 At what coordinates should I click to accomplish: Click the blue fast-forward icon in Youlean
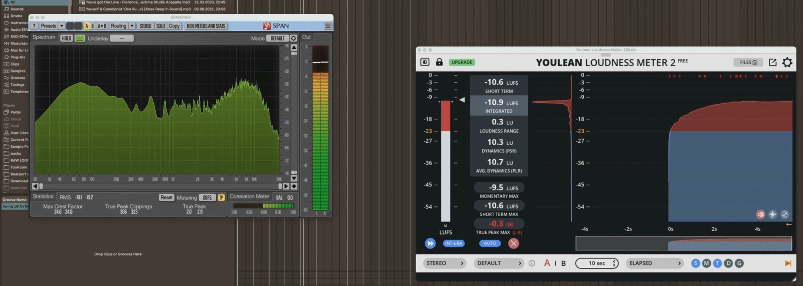pyautogui.click(x=430, y=243)
